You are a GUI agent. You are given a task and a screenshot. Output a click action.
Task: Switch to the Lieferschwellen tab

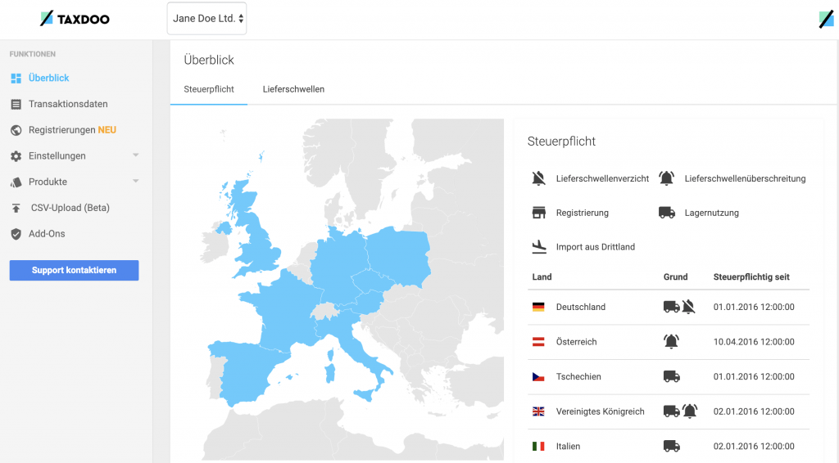click(293, 89)
